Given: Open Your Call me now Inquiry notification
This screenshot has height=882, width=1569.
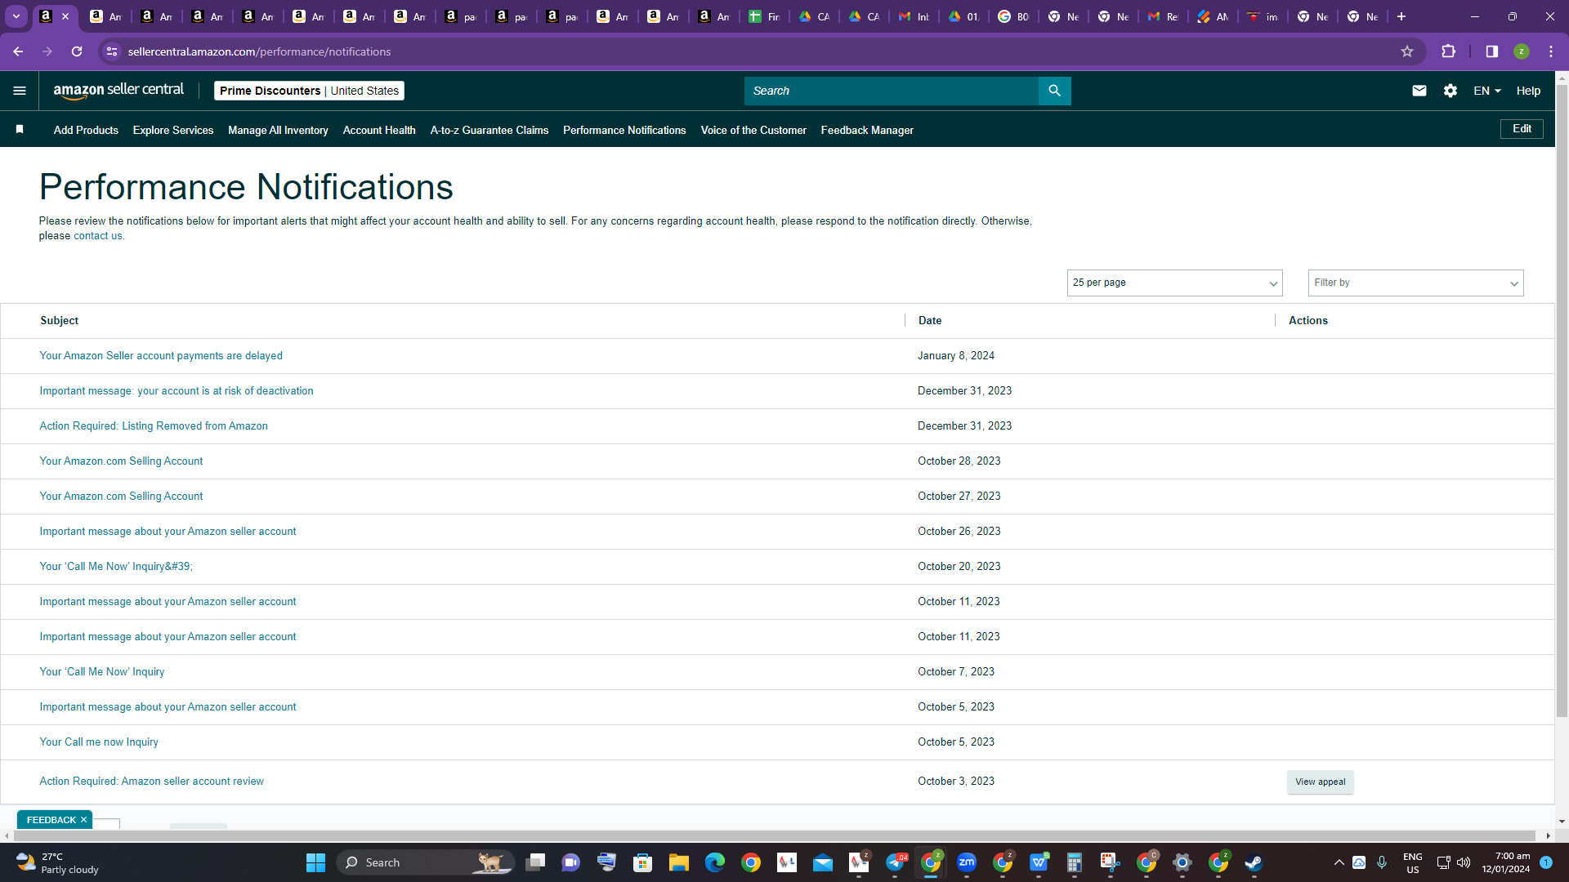Looking at the screenshot, I should click(99, 742).
